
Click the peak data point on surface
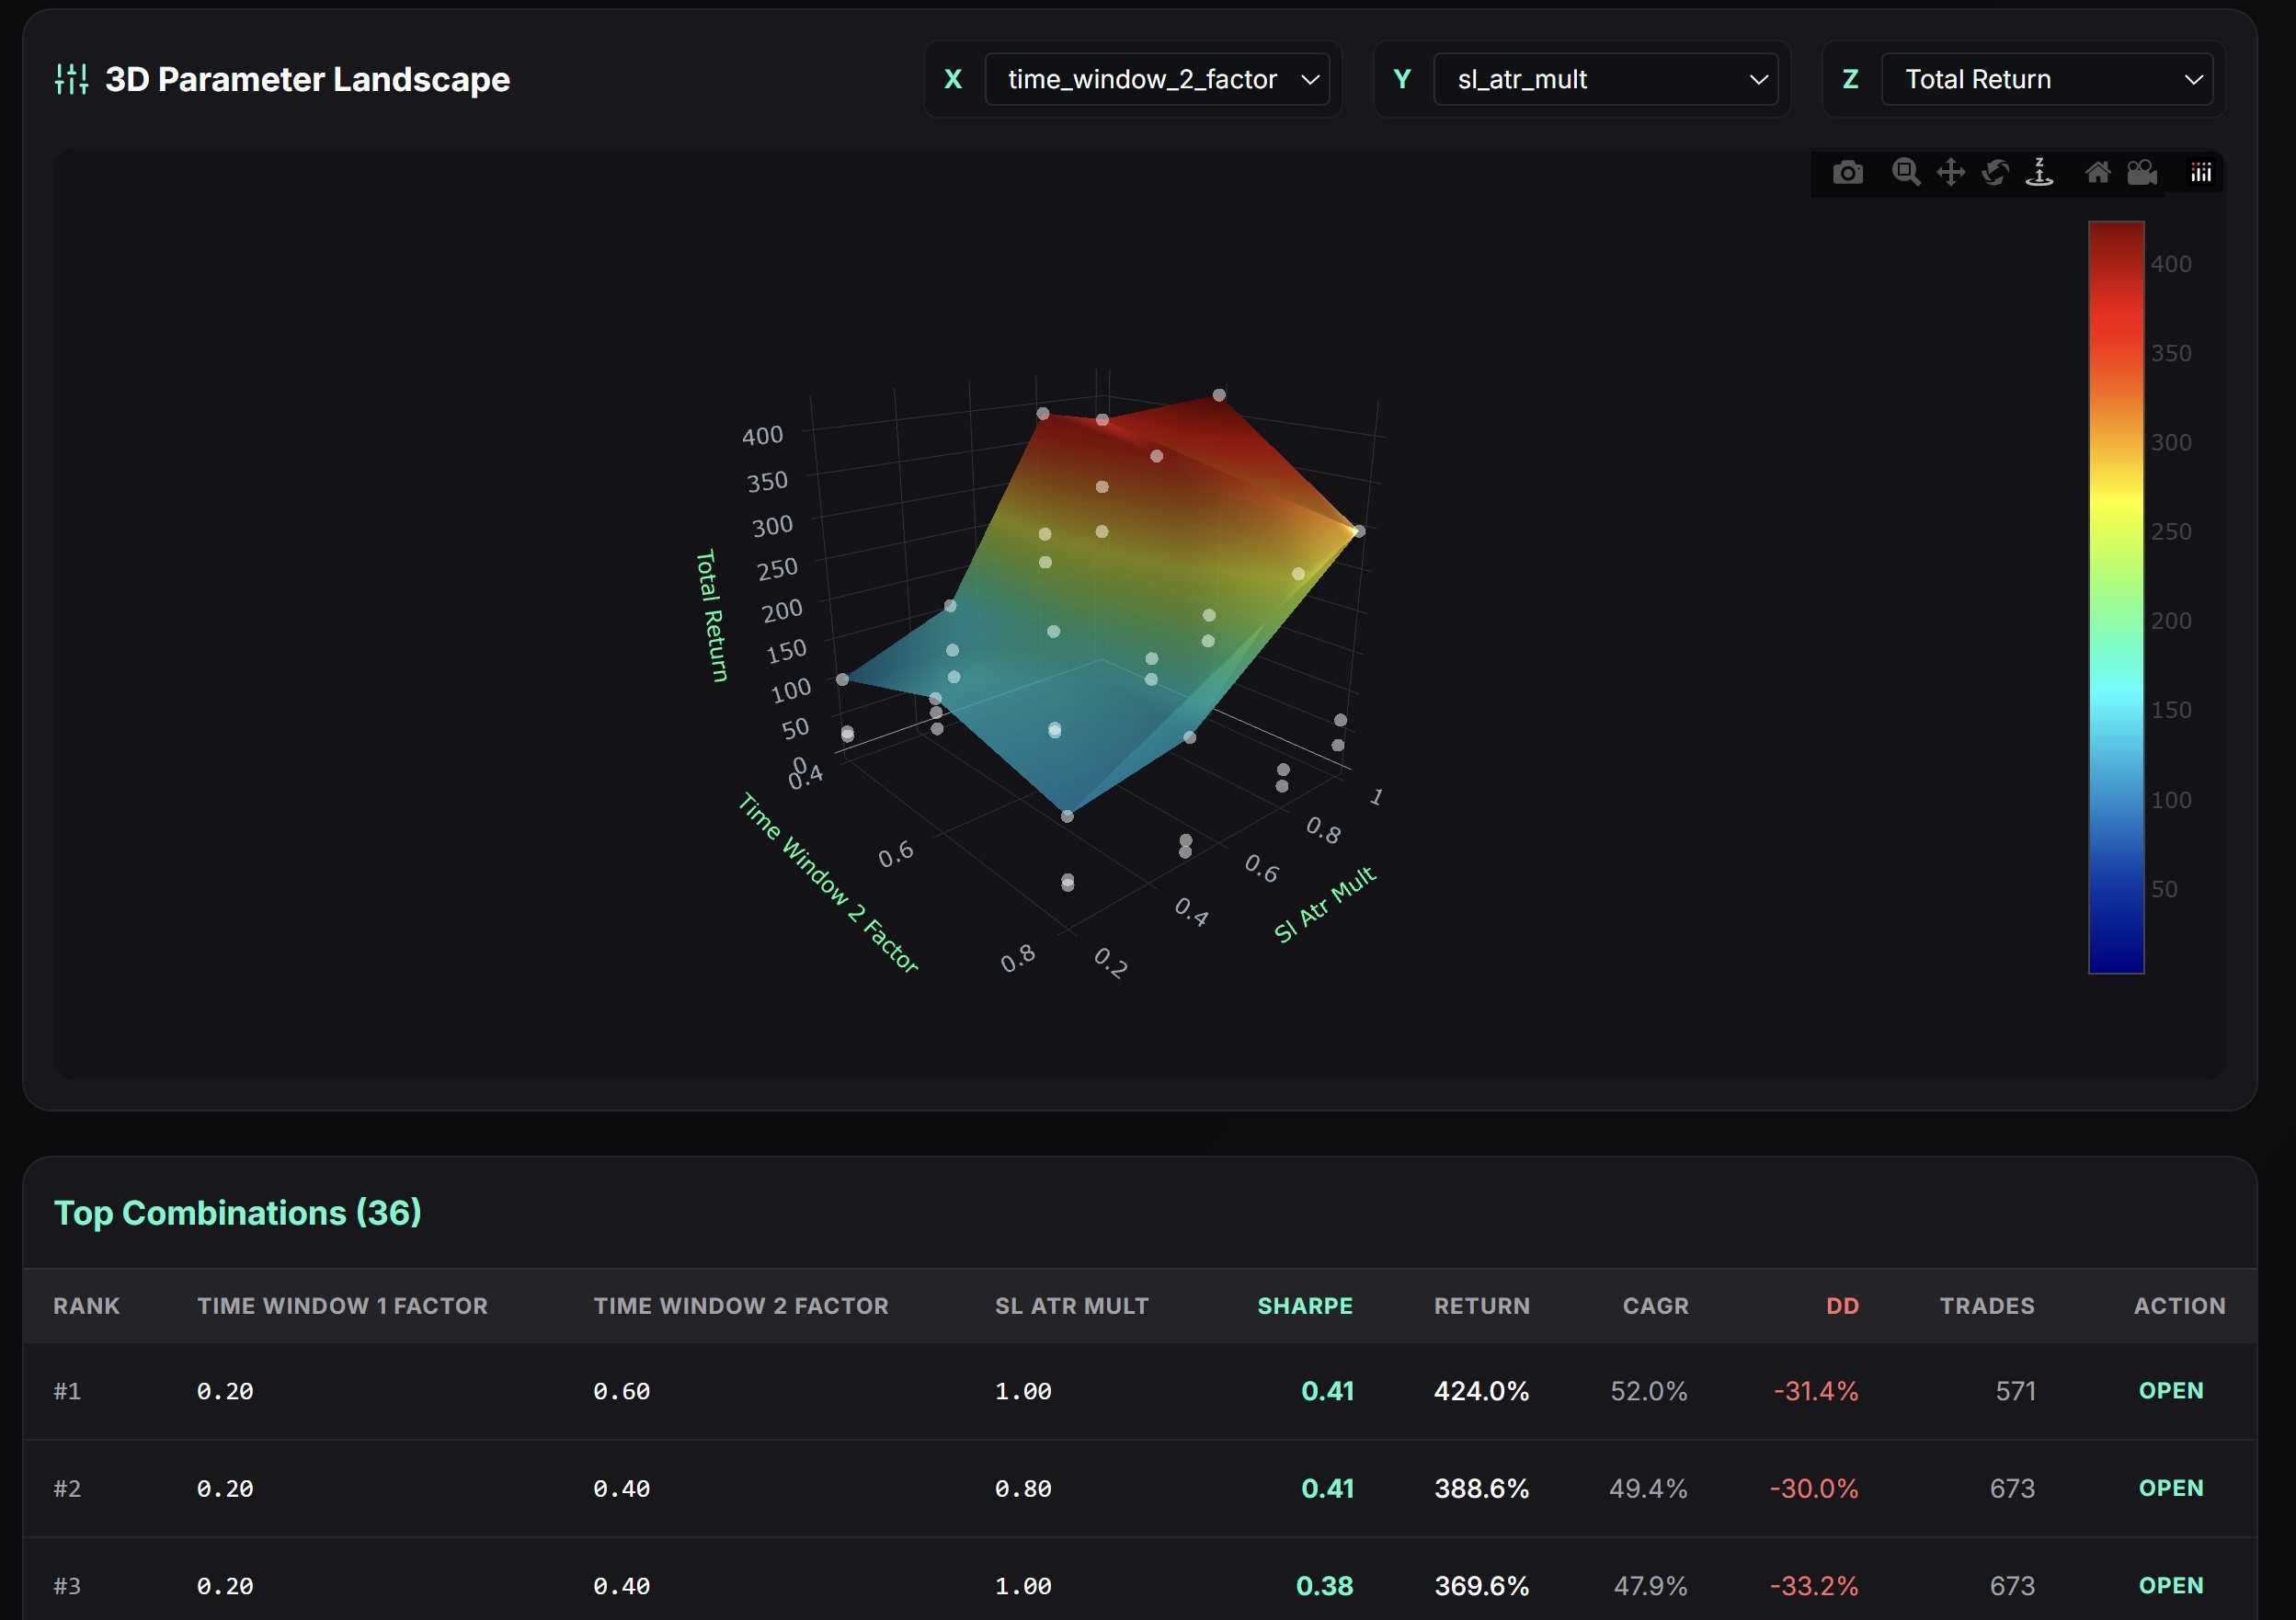[1219, 395]
